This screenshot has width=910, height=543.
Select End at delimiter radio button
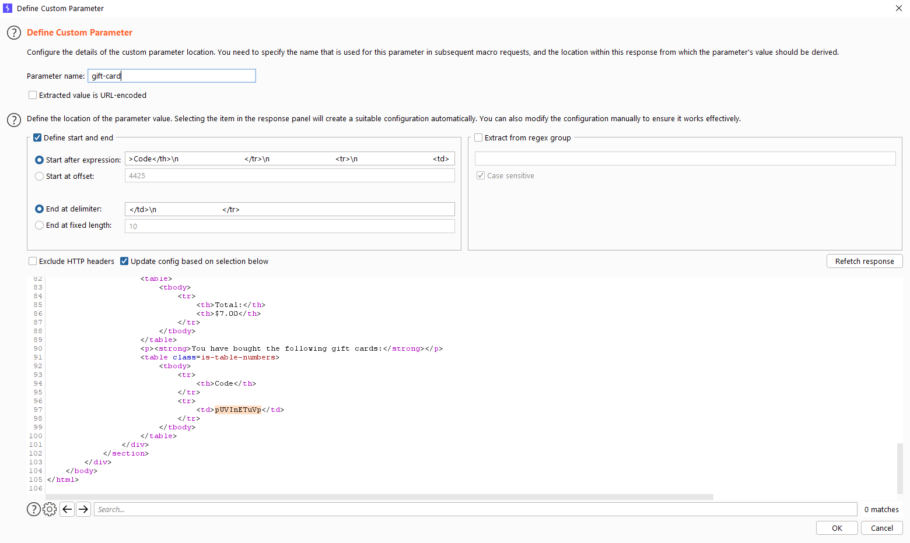point(39,209)
